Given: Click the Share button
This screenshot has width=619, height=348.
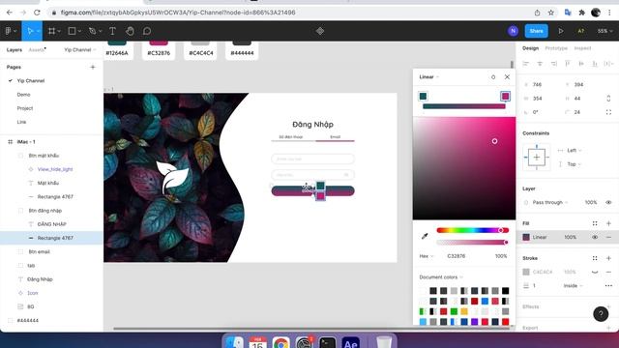Looking at the screenshot, I should tap(536, 31).
